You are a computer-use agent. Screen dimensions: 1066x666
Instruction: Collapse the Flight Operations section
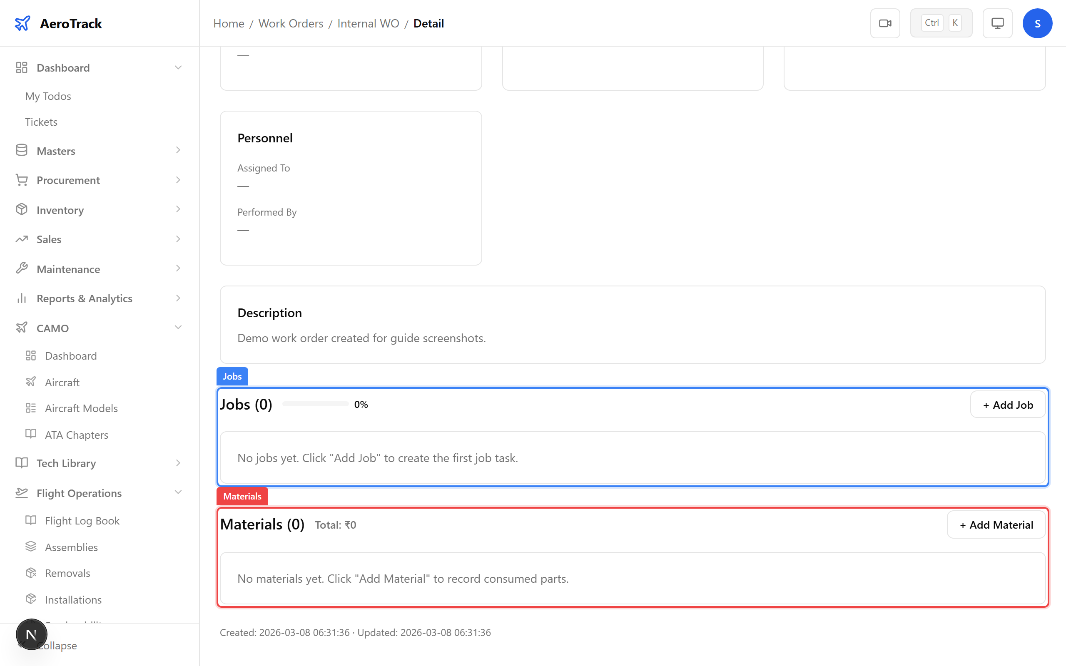(x=178, y=492)
